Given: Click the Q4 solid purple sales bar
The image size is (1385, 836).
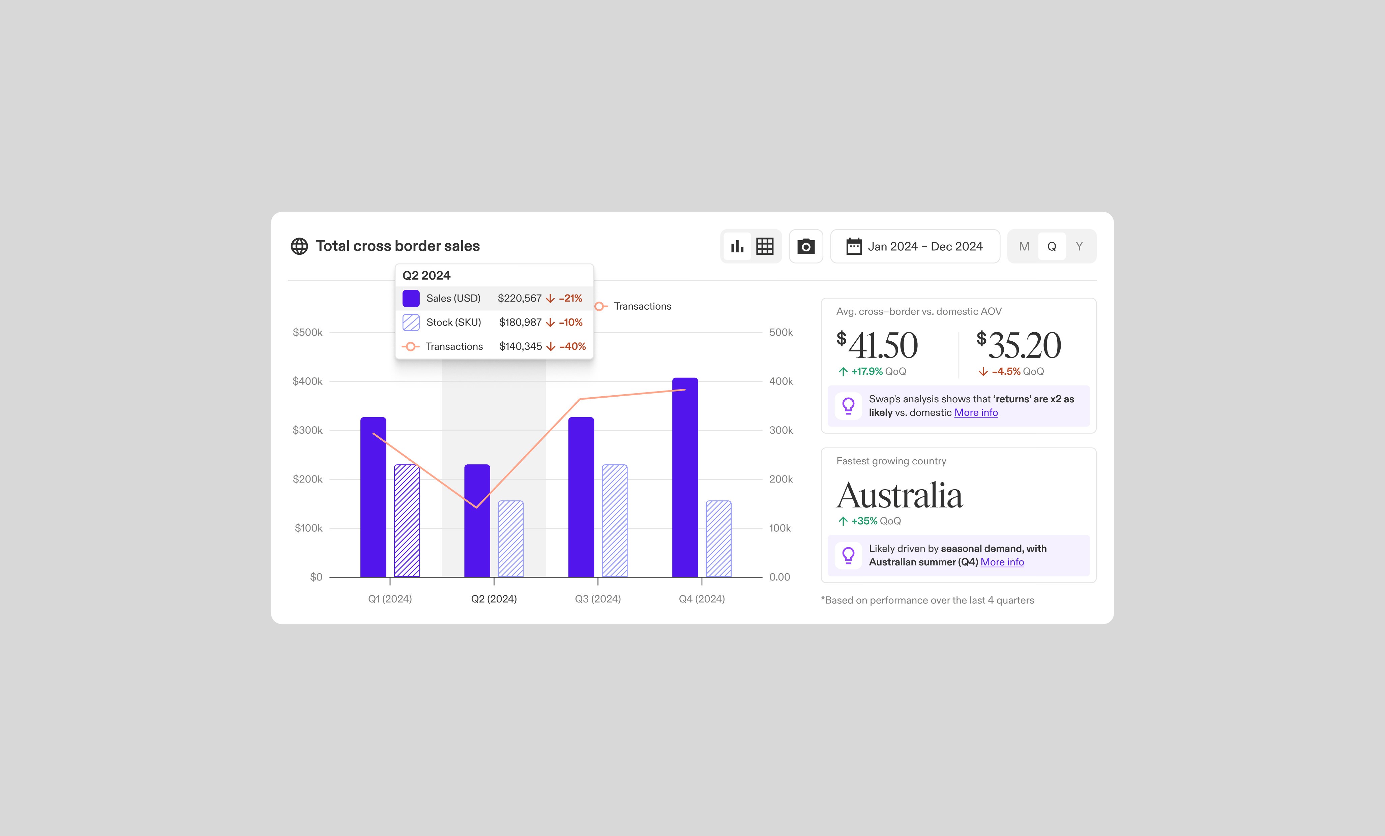Looking at the screenshot, I should [685, 477].
